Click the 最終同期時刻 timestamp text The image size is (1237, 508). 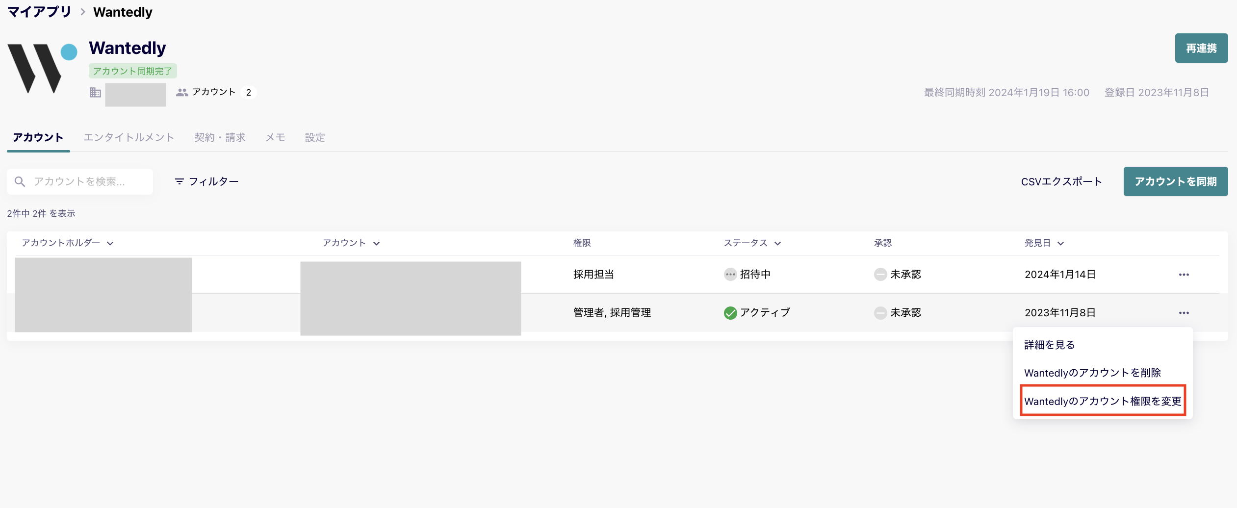pyautogui.click(x=1006, y=93)
